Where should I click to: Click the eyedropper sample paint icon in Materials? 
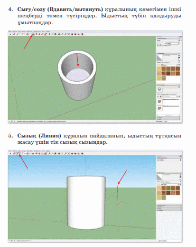coord(179,62)
